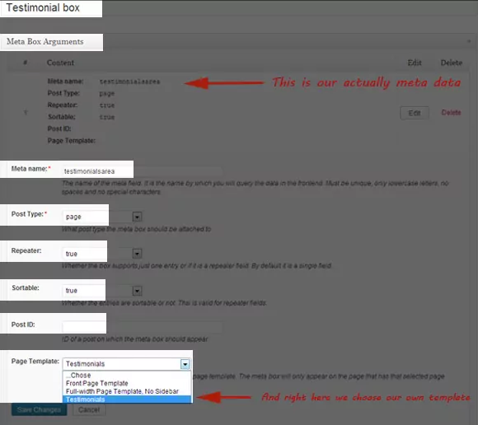
Task: Select '...Chose' option in template list
Action: 127,376
